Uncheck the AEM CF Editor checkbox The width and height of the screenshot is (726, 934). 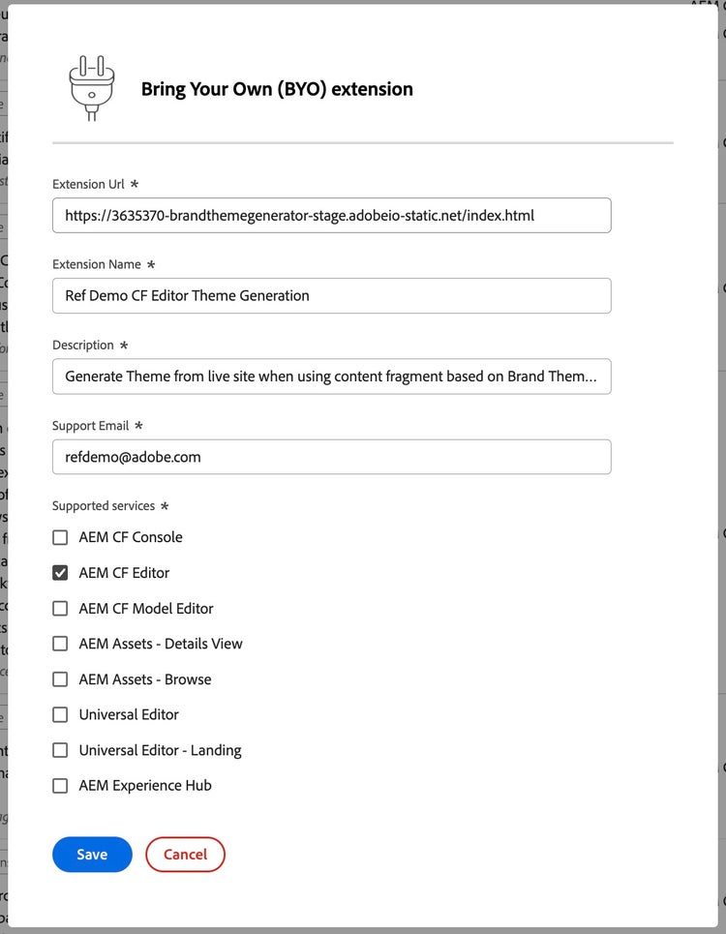(60, 573)
